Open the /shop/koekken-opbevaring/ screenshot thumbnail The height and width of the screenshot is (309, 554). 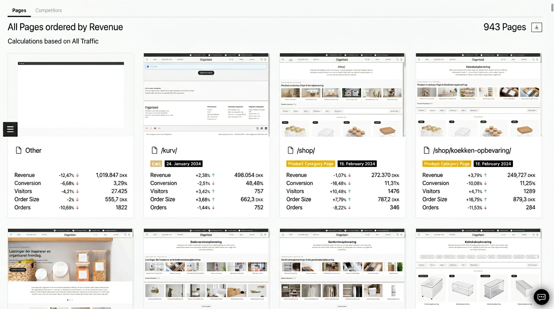point(479,95)
